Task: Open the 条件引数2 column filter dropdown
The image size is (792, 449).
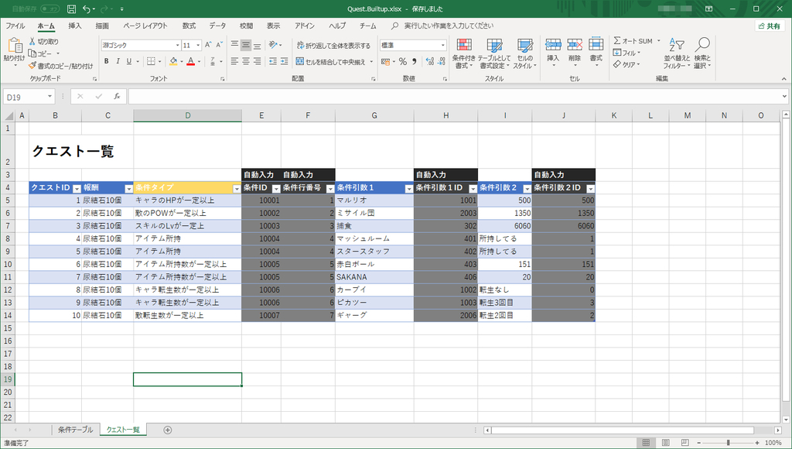Action: 527,189
